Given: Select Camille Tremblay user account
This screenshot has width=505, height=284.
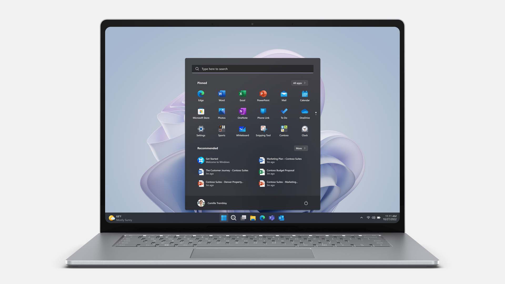Looking at the screenshot, I should 212,203.
